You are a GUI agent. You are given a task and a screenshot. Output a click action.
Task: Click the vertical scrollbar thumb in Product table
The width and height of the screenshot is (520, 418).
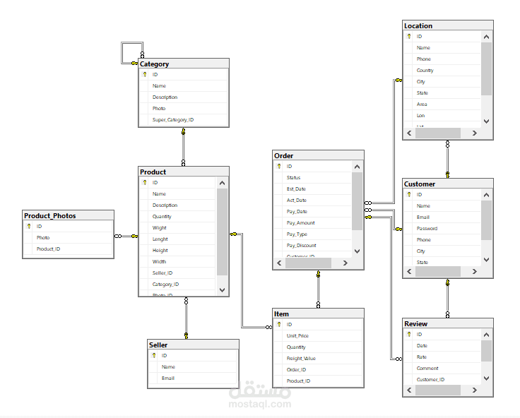(x=222, y=232)
